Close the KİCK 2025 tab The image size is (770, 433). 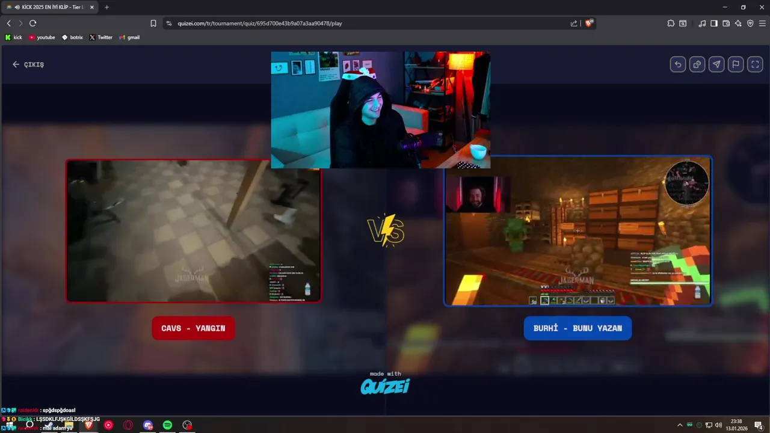tap(91, 7)
